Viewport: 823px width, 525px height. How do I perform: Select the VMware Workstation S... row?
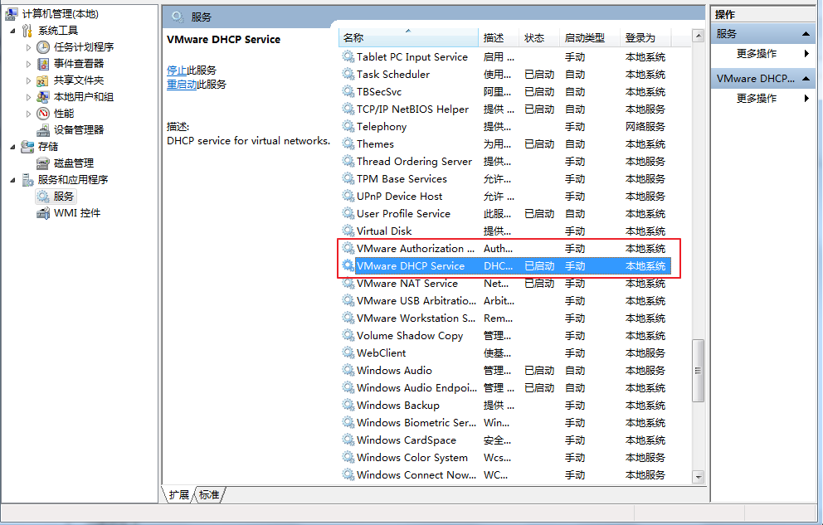pyautogui.click(x=505, y=318)
